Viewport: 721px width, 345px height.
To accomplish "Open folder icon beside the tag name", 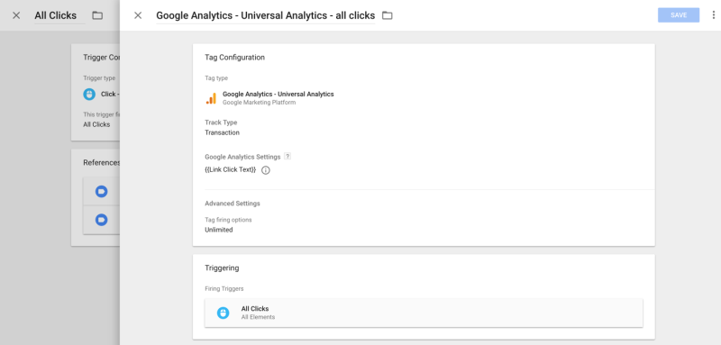I will tap(388, 15).
